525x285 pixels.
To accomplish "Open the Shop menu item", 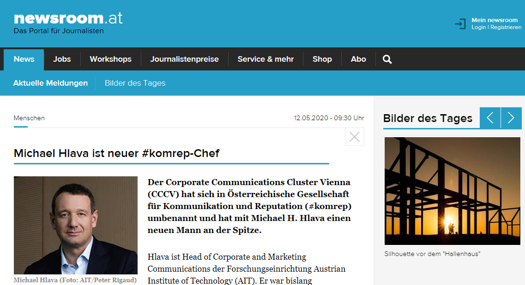I will pos(322,59).
